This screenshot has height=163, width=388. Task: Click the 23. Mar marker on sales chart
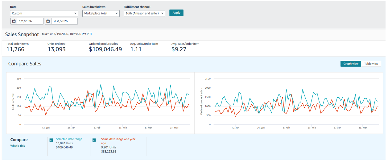363,127
